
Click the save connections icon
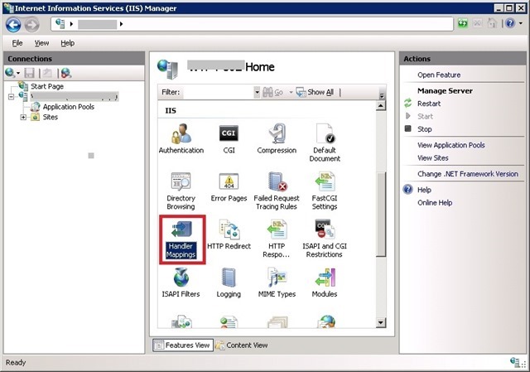click(30, 73)
